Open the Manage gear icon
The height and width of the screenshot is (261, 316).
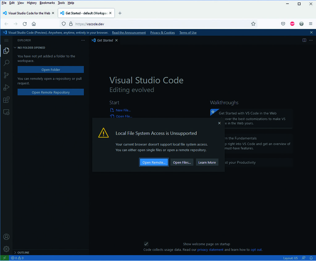[6, 249]
